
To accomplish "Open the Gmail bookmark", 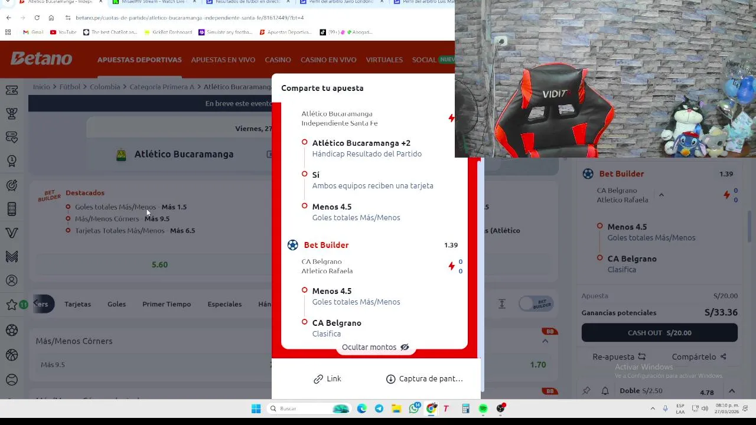I will point(33,32).
